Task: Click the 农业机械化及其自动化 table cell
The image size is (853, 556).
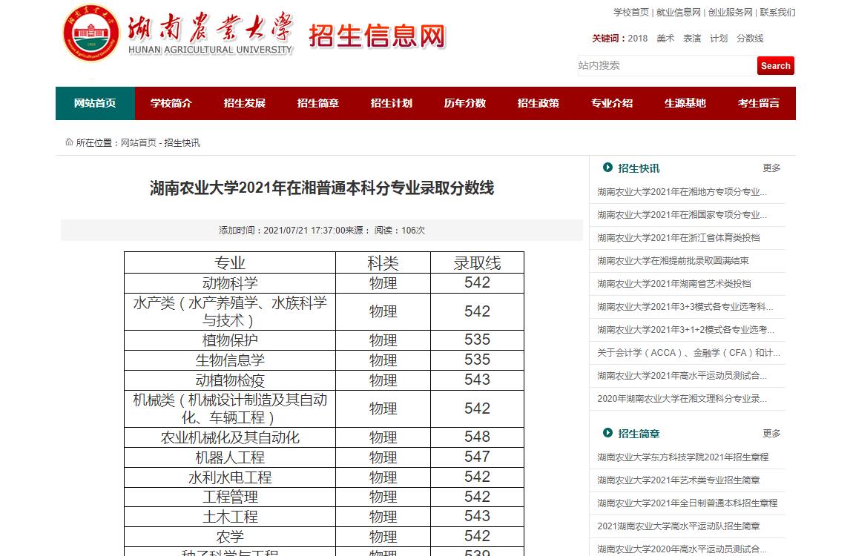Action: [x=230, y=437]
